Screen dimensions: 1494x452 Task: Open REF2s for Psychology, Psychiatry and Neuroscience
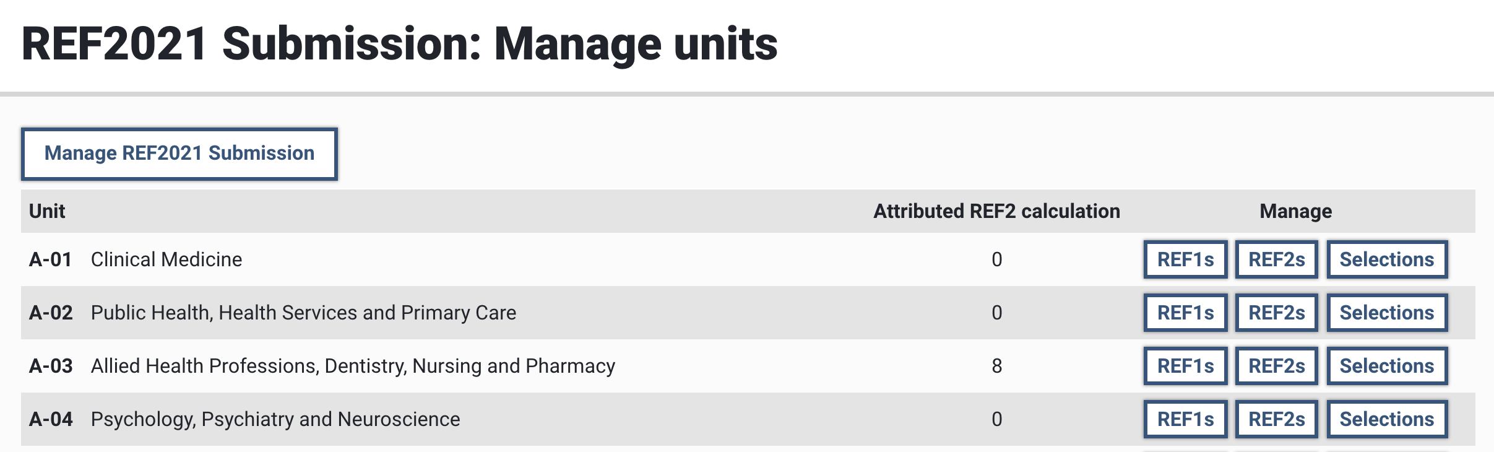pos(1276,419)
